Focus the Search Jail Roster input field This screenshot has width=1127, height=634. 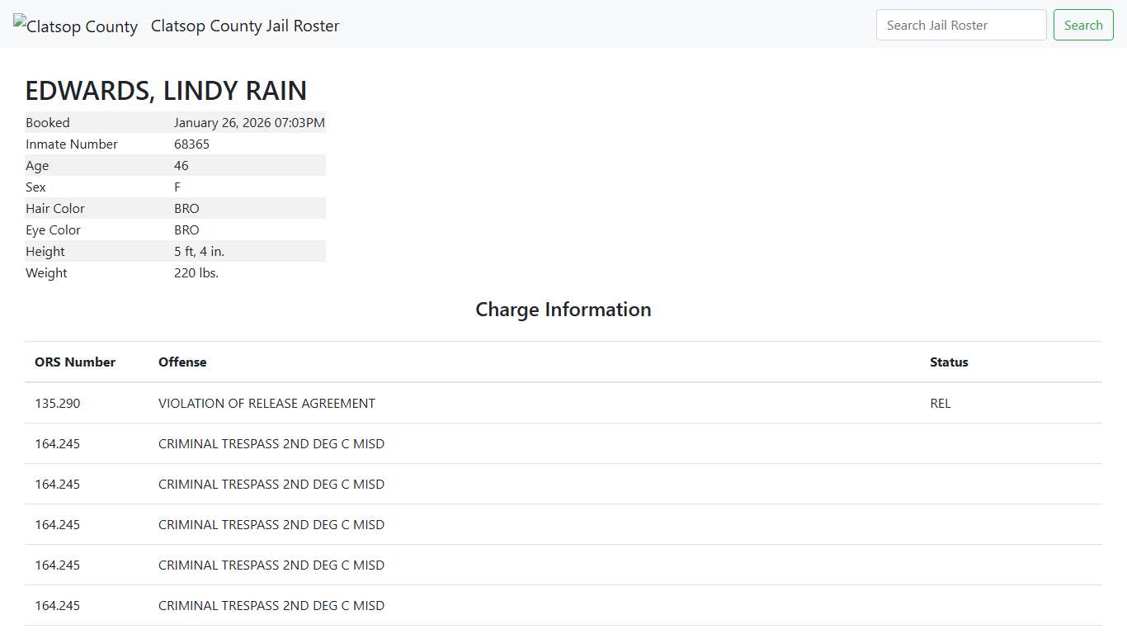960,25
